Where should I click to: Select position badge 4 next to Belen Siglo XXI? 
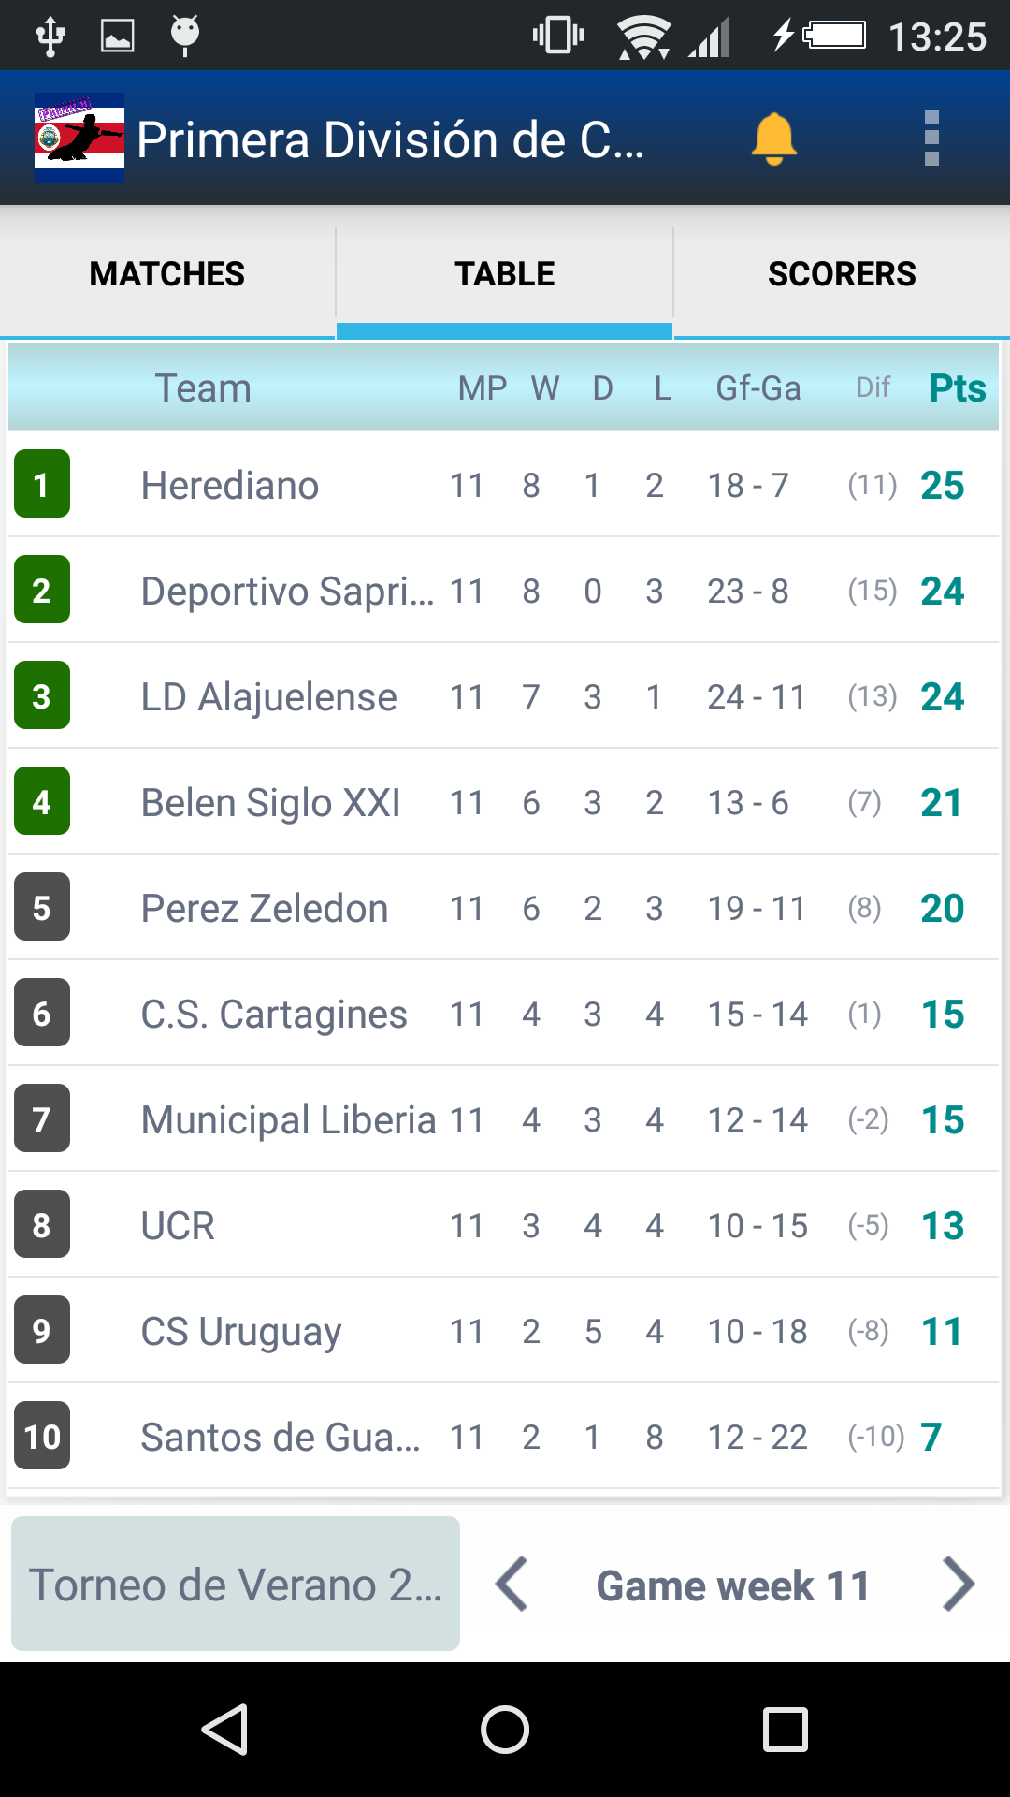41,801
